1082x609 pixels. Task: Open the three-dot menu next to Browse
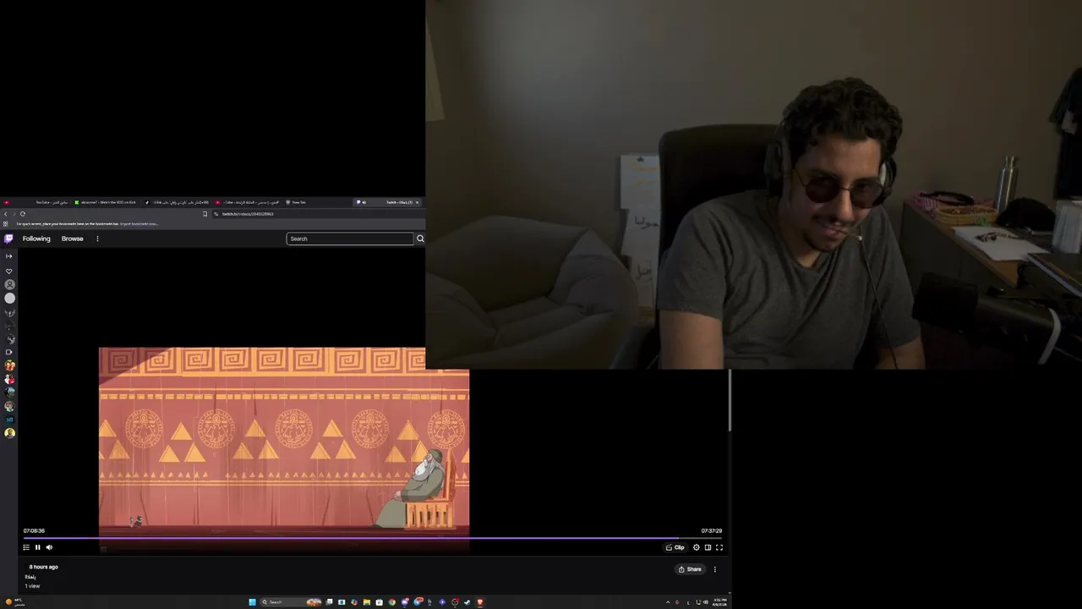(x=97, y=239)
